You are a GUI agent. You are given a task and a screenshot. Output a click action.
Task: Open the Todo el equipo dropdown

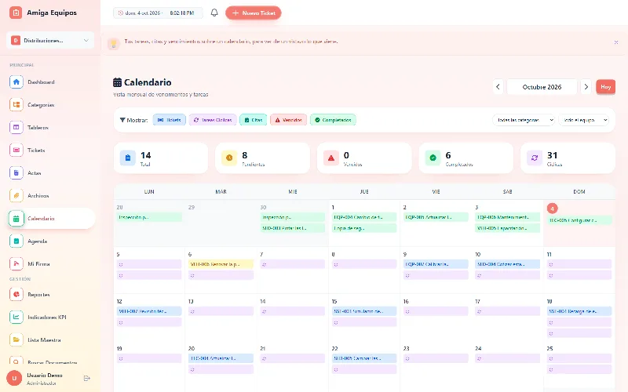(x=583, y=120)
